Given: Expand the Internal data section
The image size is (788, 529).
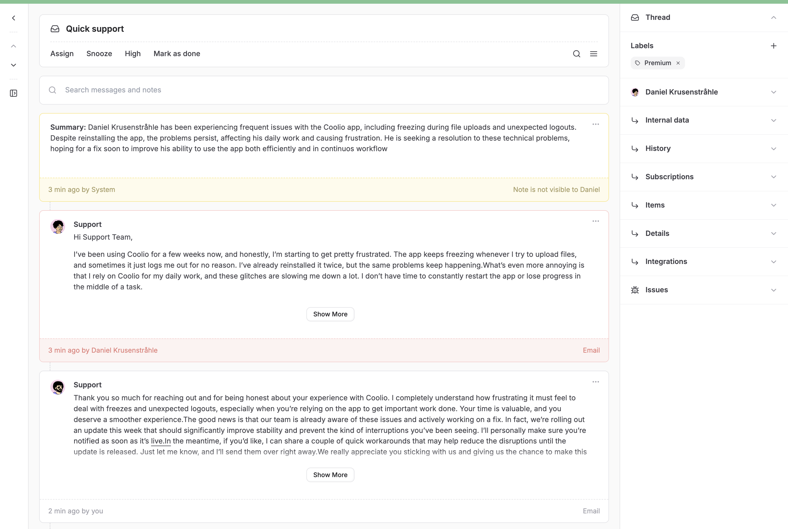Looking at the screenshot, I should pyautogui.click(x=773, y=120).
